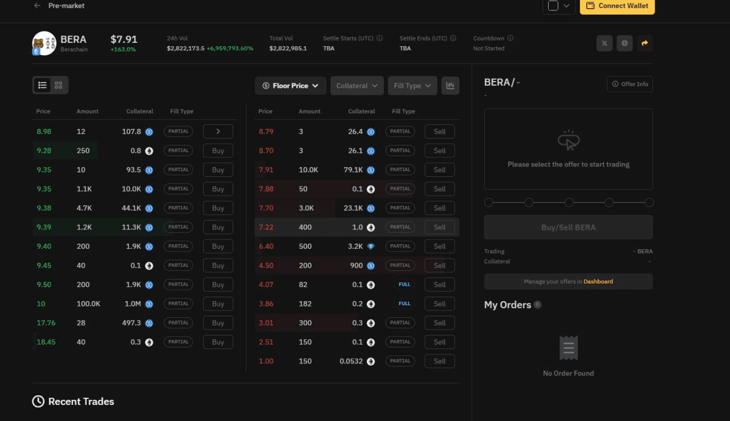Click Sell on the 8.79 offer
The width and height of the screenshot is (730, 421).
pos(440,131)
